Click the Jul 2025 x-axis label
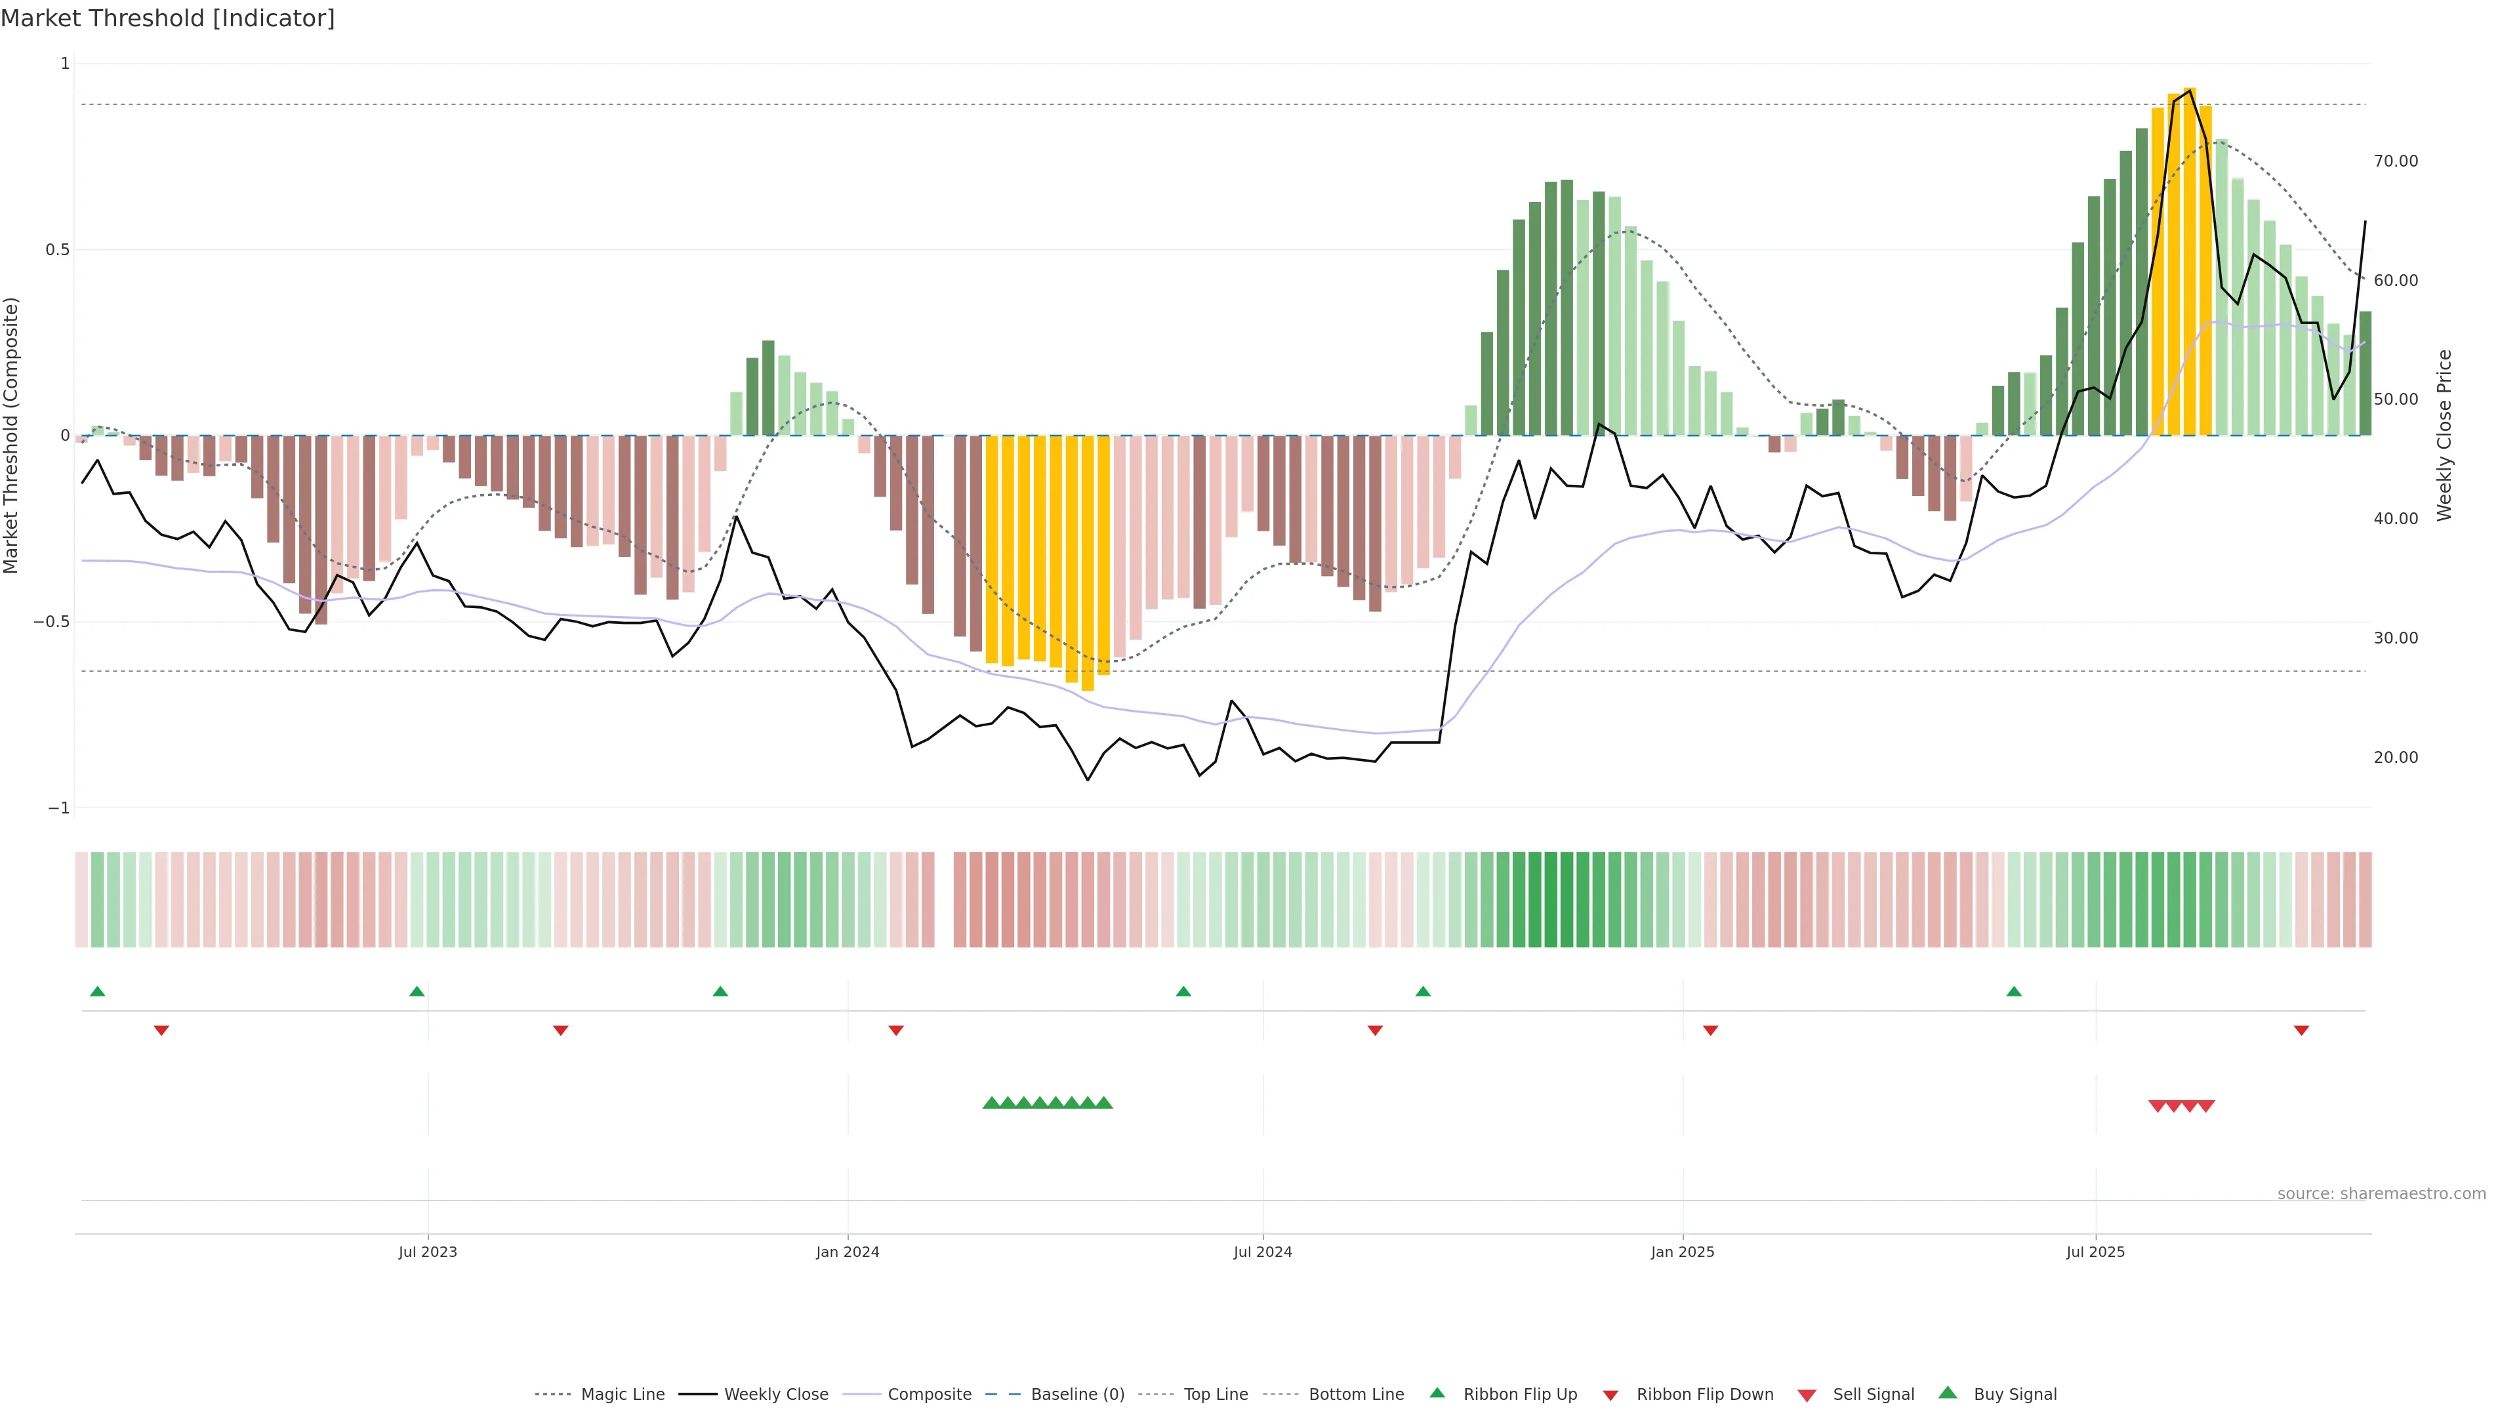Screen dimensions: 2519x1417 [2096, 1252]
